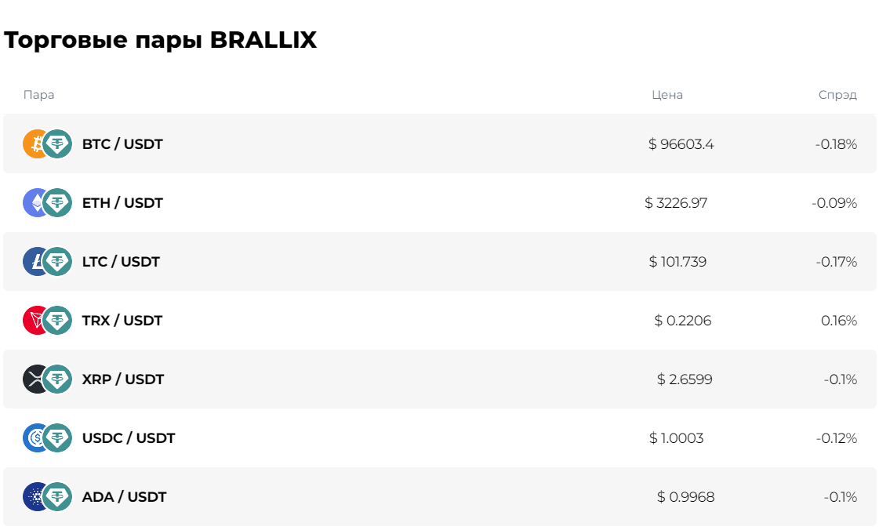
Task: Click Tether icon in BTC row
Action: coord(57,144)
